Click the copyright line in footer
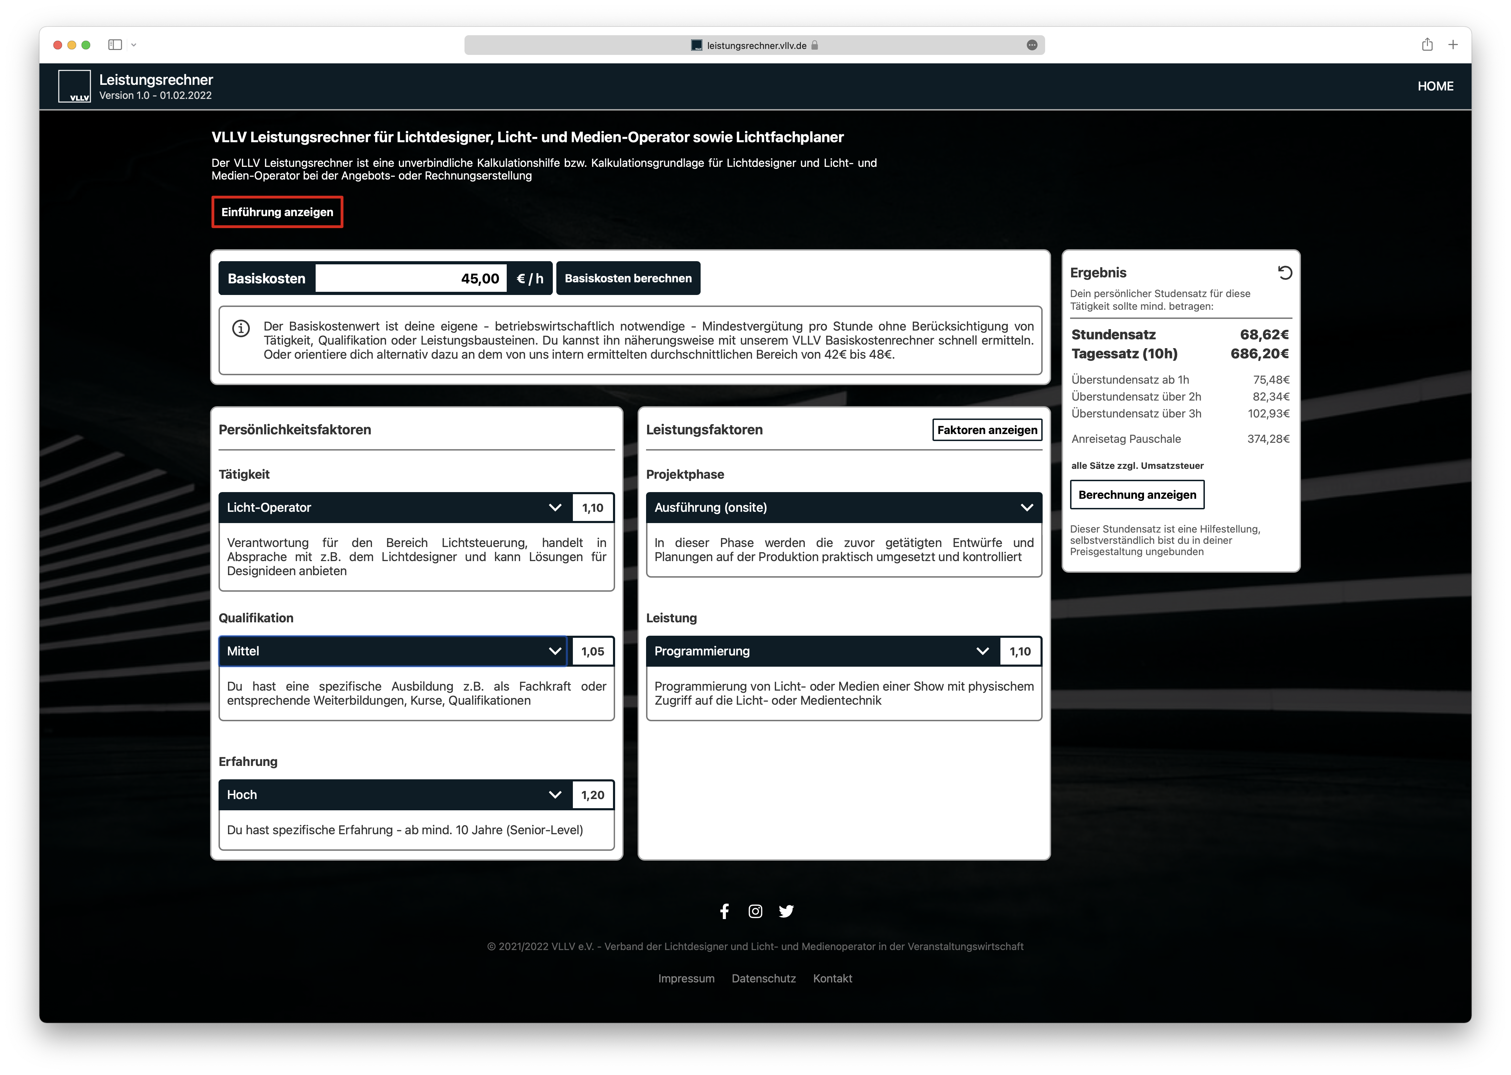Image resolution: width=1511 pixels, height=1075 pixels. [x=755, y=947]
